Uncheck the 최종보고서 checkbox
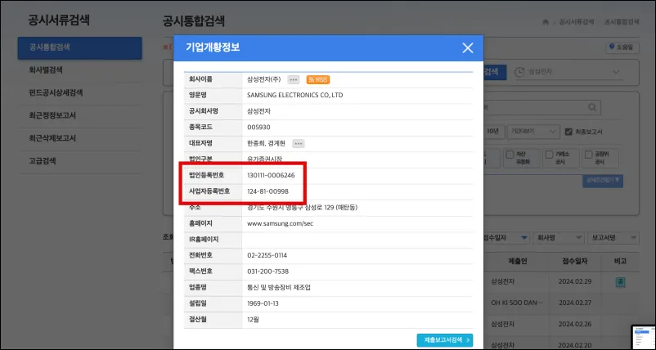The image size is (656, 350). 568,132
